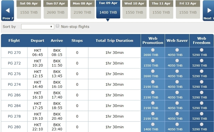The image size is (214, 132).
Task: Select the Sat 06 Apr date tab
Action: point(29,9)
